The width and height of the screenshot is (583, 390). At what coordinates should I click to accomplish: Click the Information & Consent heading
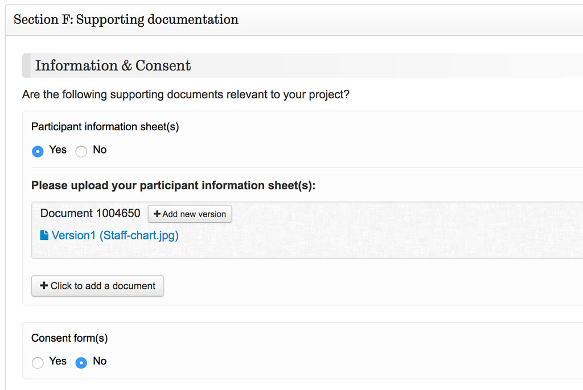[x=113, y=65]
